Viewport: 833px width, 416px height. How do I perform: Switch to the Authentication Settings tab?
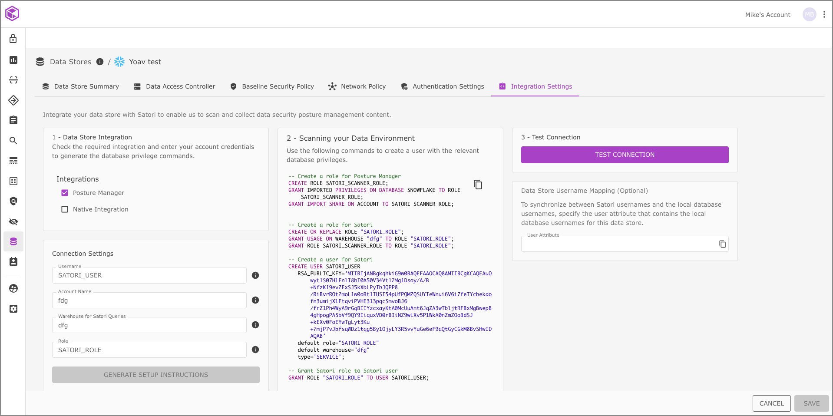[442, 86]
